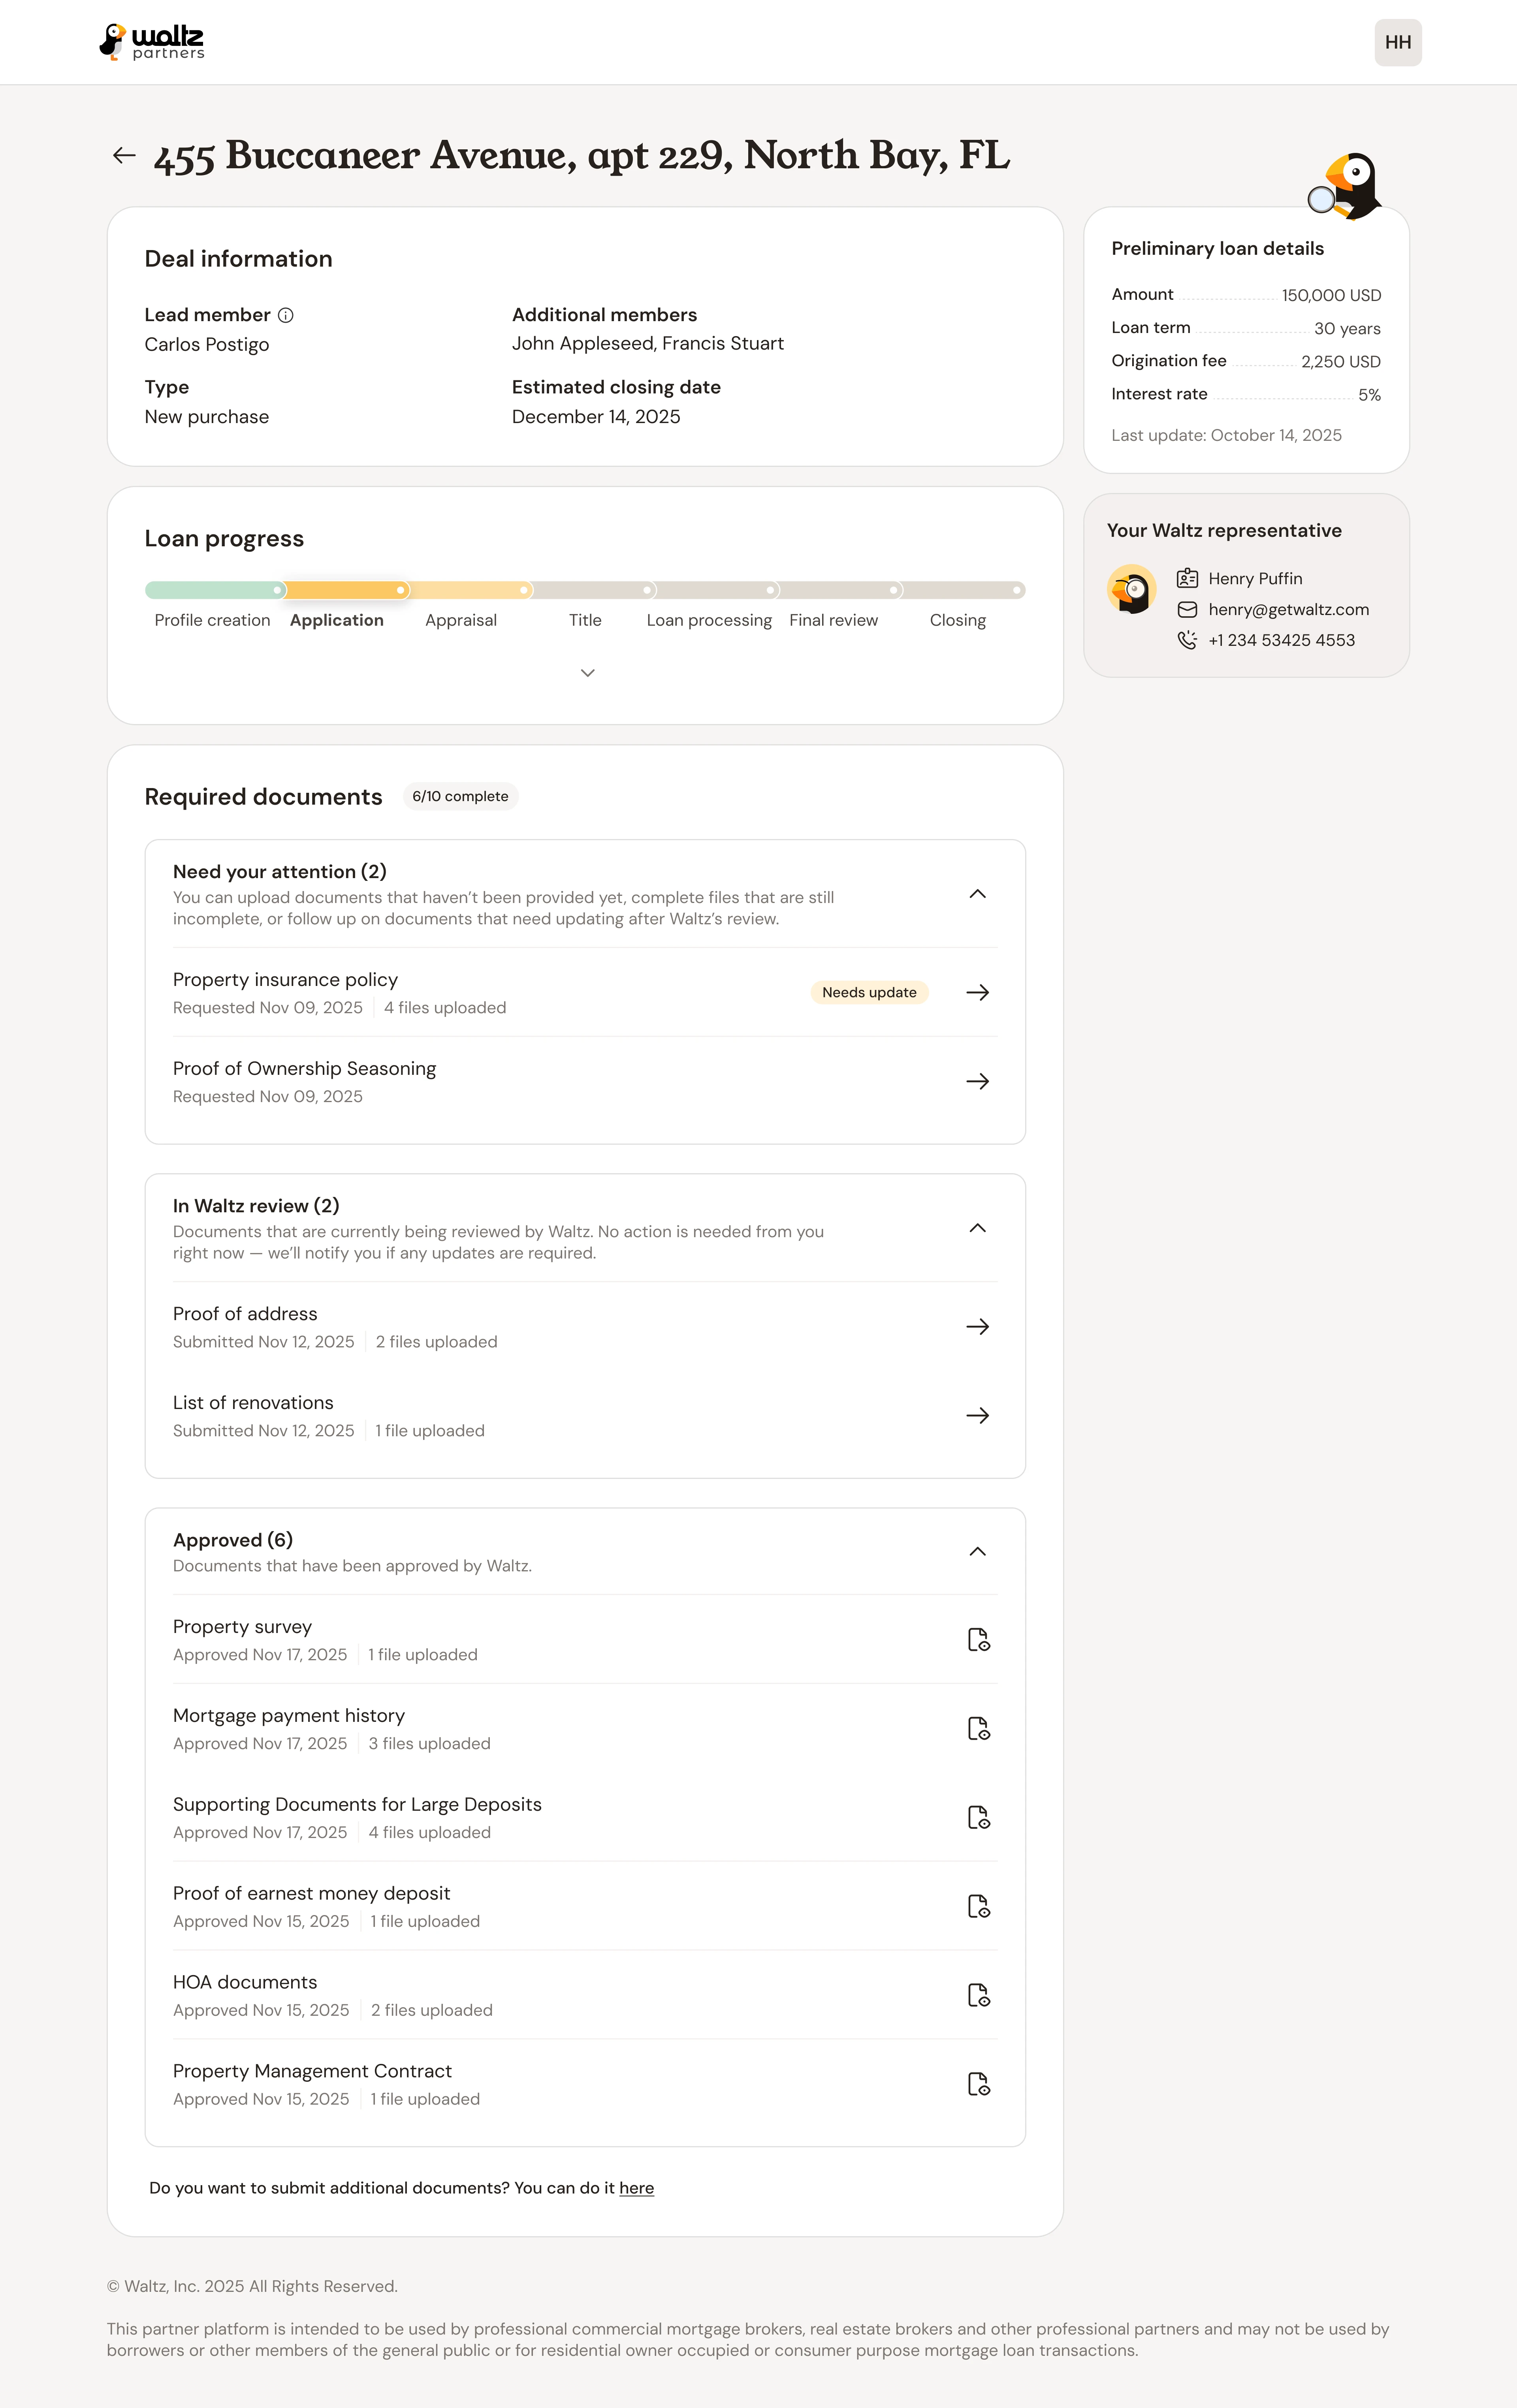View HOA documents file icon

(978, 1995)
